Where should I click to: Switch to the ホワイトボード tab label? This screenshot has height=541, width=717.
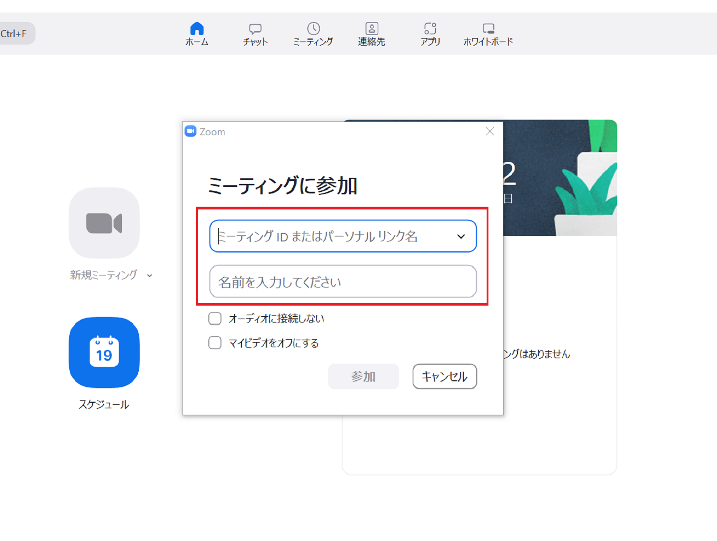click(488, 42)
